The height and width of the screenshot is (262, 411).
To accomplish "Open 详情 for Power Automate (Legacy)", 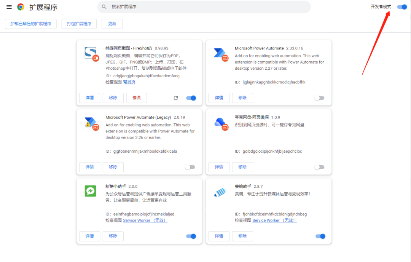I will pos(90,167).
